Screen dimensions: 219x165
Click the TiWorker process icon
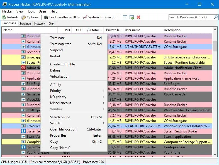(23, 126)
